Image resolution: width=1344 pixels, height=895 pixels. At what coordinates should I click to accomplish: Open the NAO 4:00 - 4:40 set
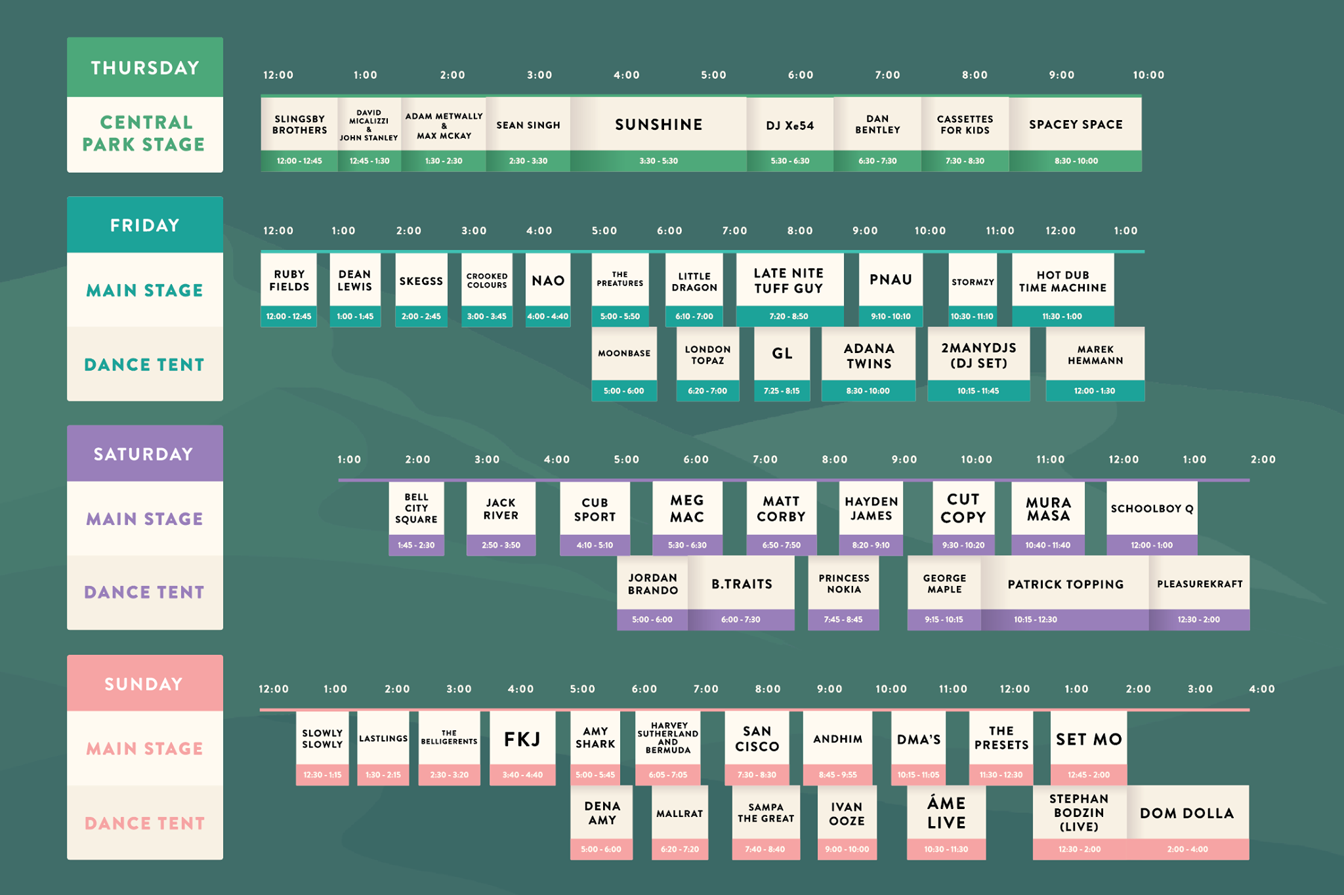tap(548, 289)
